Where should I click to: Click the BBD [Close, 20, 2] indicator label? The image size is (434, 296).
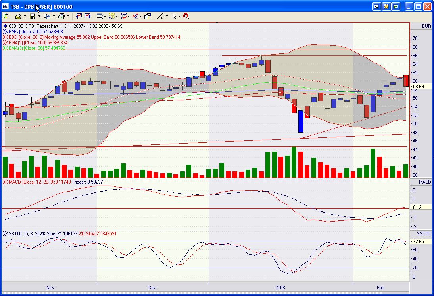[x=92, y=37]
